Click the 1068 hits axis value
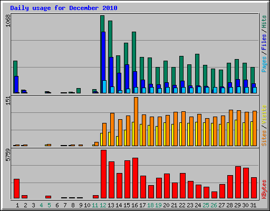 pos(8,21)
